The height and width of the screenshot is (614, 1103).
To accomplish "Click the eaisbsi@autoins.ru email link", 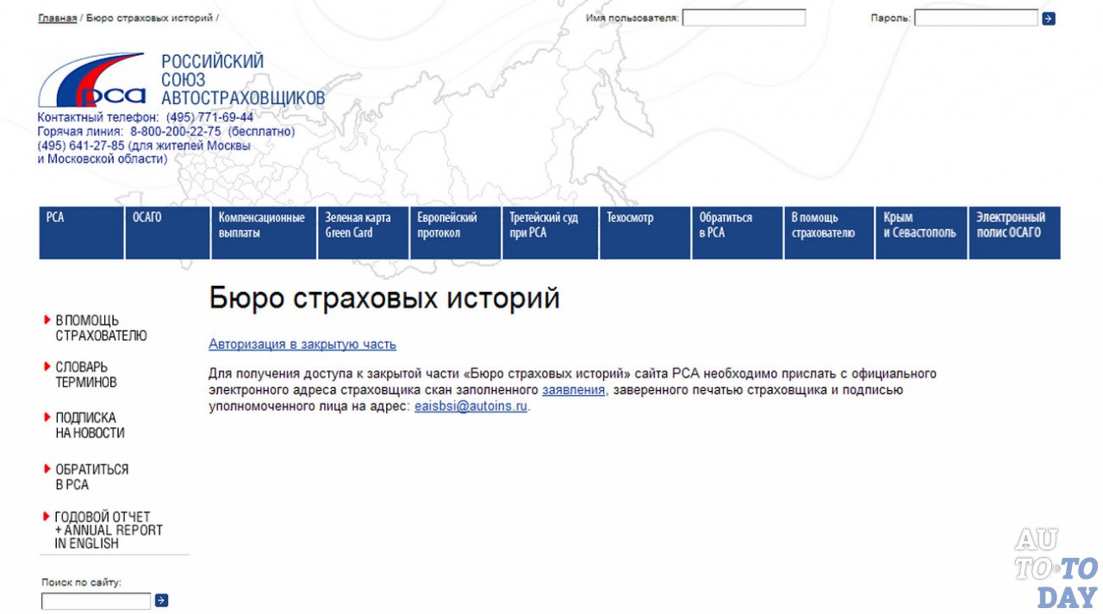I will pos(470,406).
